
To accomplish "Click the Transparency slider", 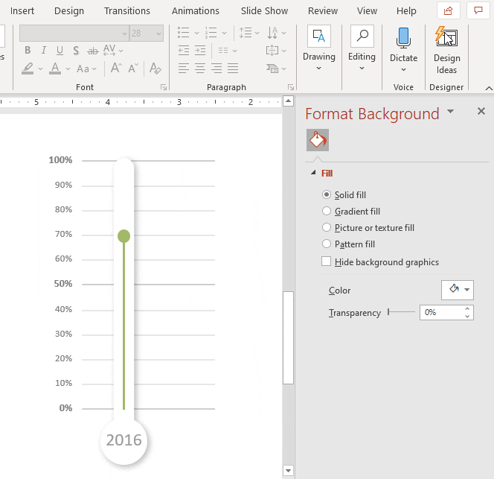I will pyautogui.click(x=402, y=312).
